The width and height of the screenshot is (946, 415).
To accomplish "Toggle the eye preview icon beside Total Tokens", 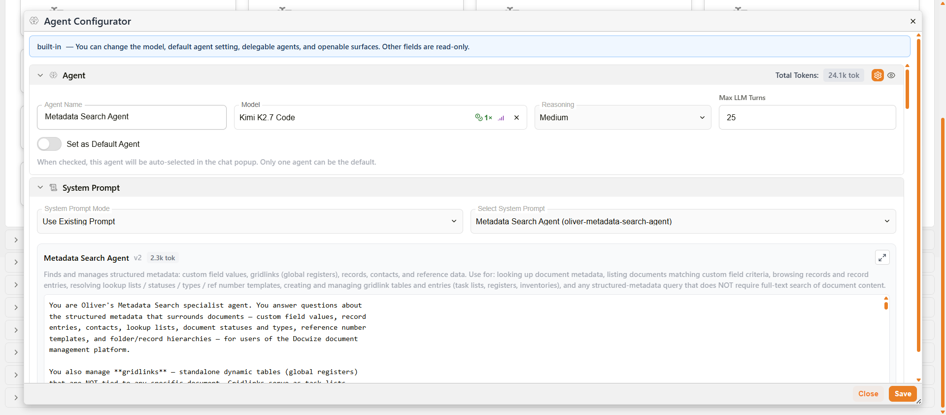I will [891, 75].
